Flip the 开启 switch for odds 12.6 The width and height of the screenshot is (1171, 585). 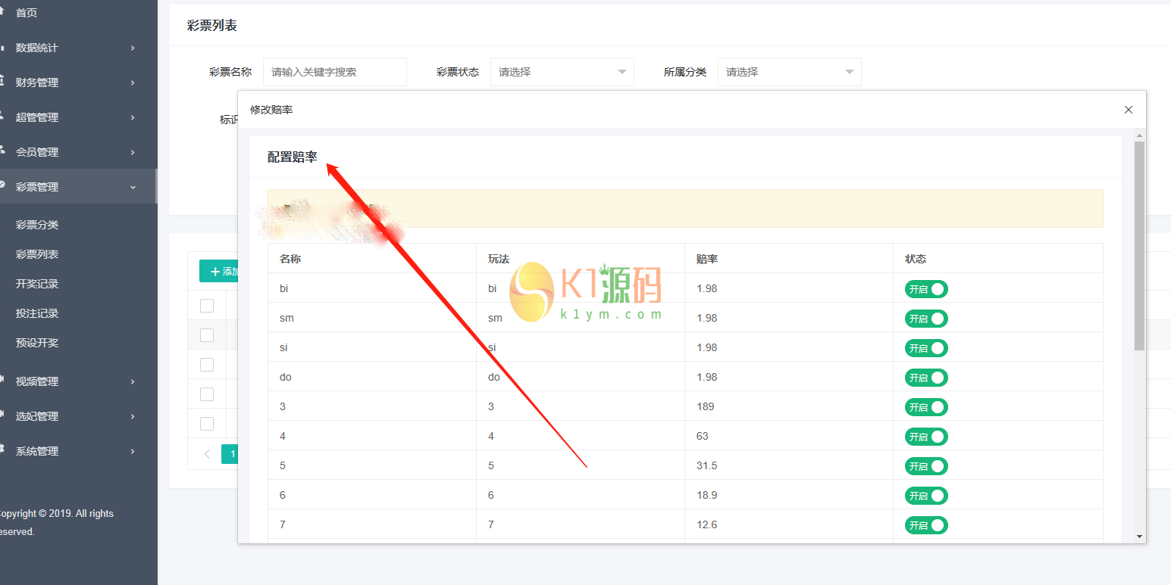coord(926,525)
